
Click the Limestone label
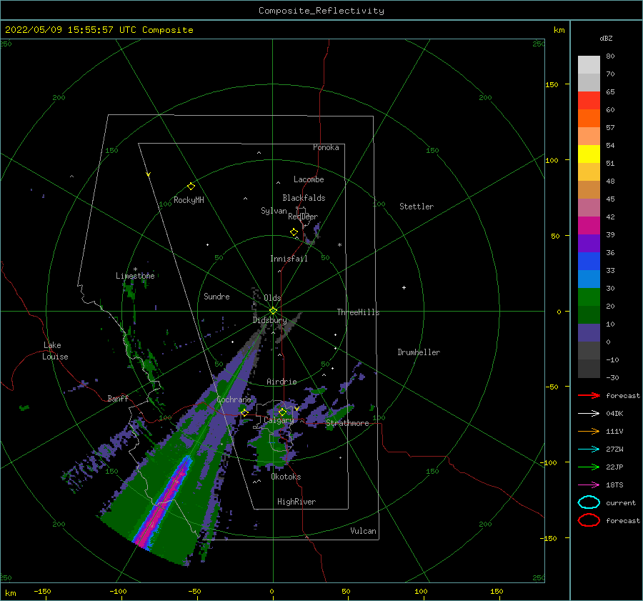(135, 276)
